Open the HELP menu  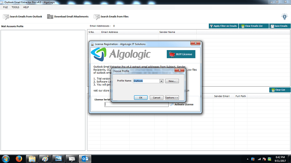pos(26,7)
